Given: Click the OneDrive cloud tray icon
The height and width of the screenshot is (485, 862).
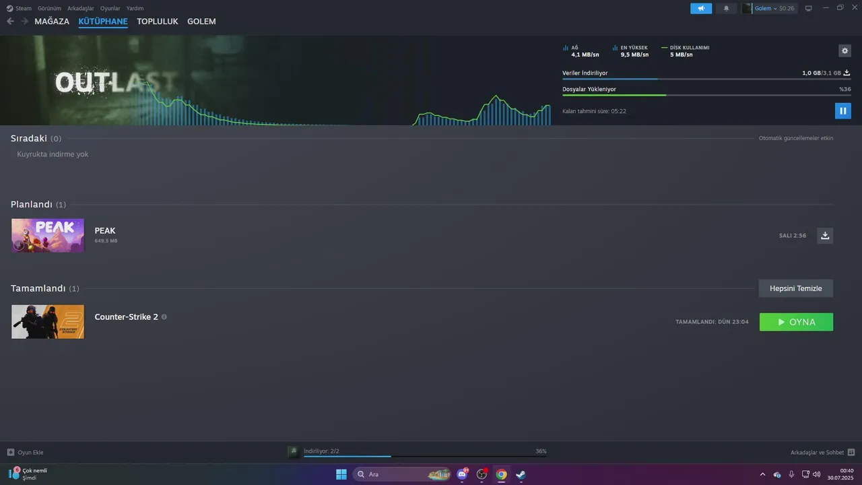Looking at the screenshot, I should click(x=777, y=474).
